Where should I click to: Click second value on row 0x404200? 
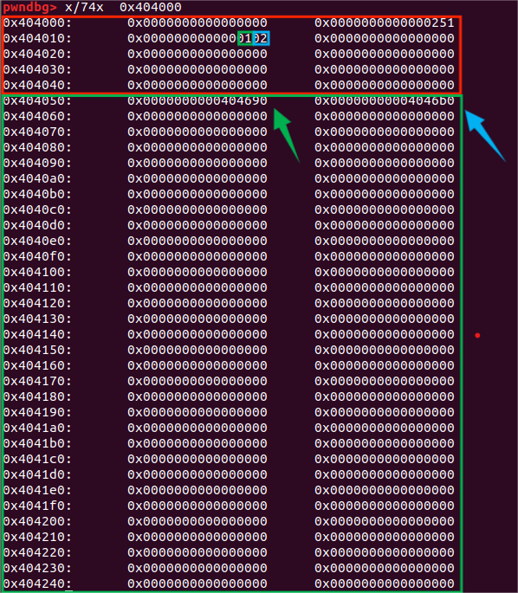pos(385,521)
